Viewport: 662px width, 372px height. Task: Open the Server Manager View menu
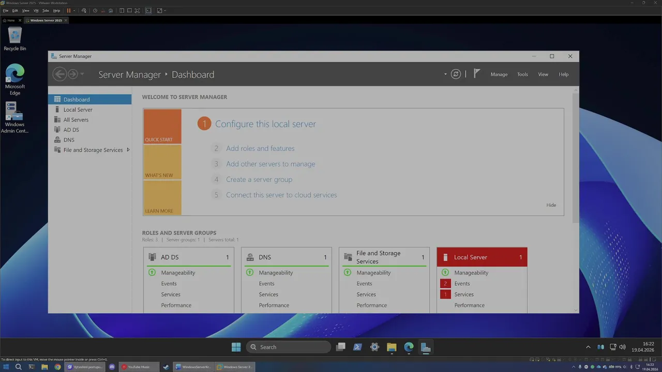[x=543, y=74]
